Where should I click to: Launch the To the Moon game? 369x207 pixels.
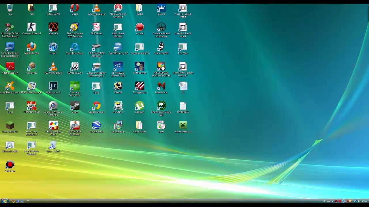click(140, 68)
